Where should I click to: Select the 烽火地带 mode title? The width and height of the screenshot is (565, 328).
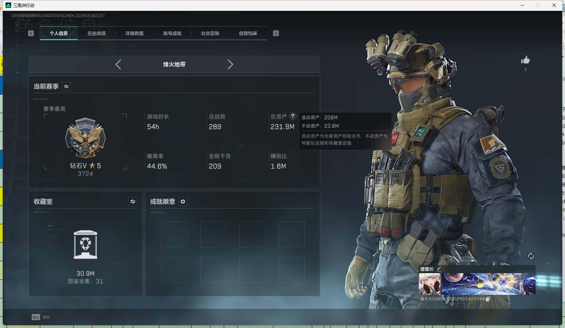[174, 64]
